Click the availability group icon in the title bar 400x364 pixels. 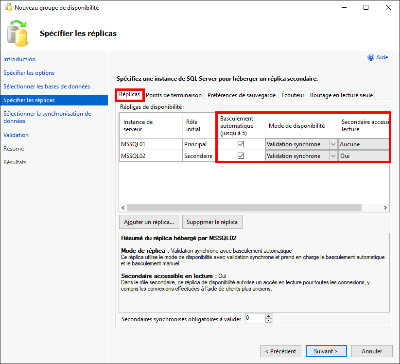click(8, 7)
